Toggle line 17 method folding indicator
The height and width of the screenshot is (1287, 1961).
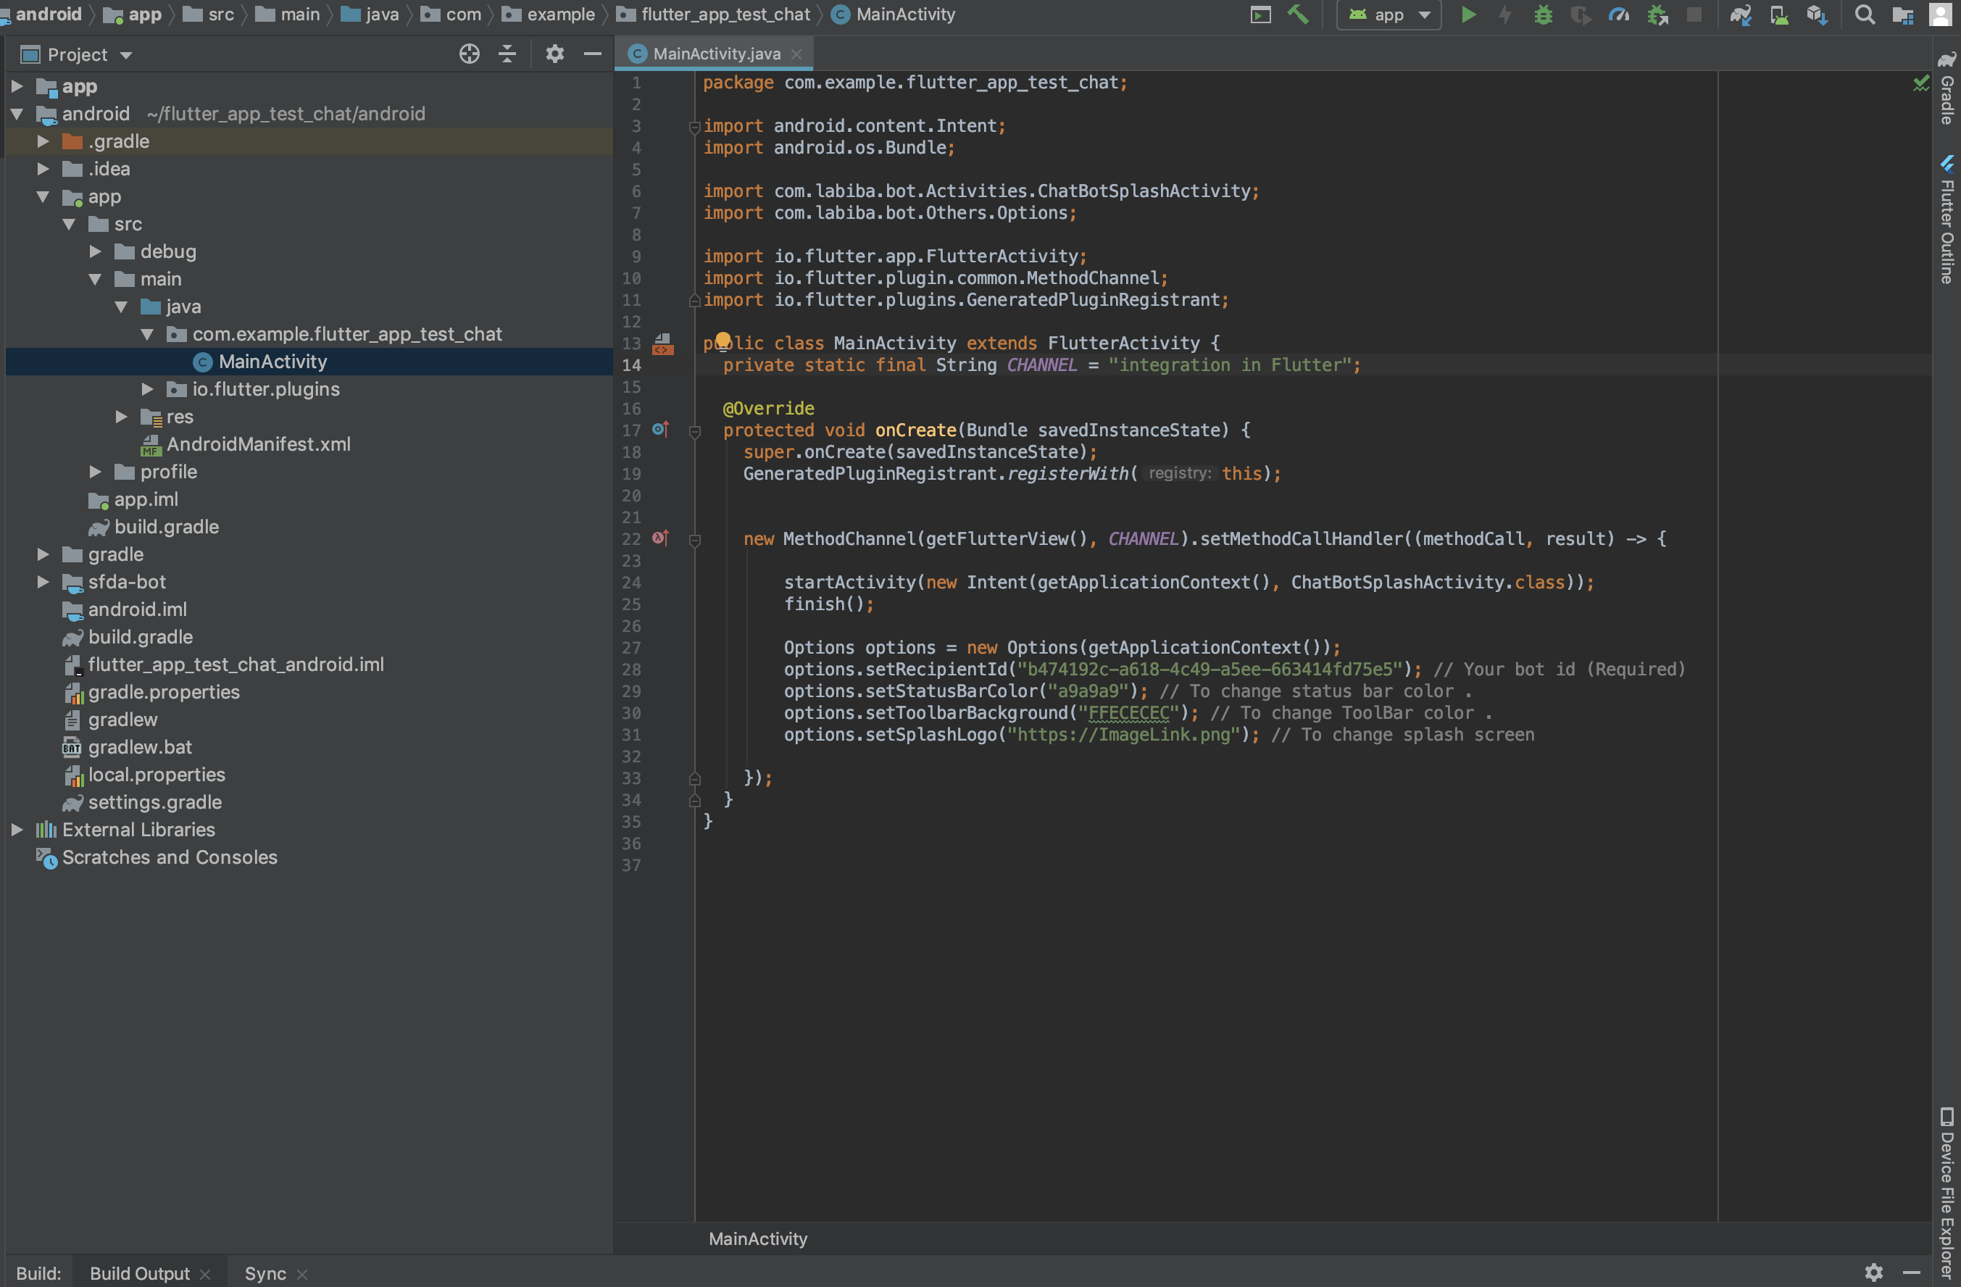694,431
